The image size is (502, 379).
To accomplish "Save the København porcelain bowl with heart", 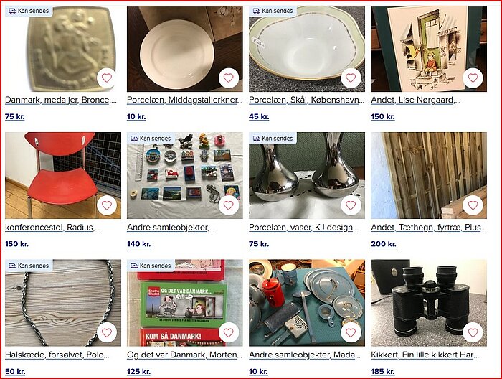I will 351,78.
